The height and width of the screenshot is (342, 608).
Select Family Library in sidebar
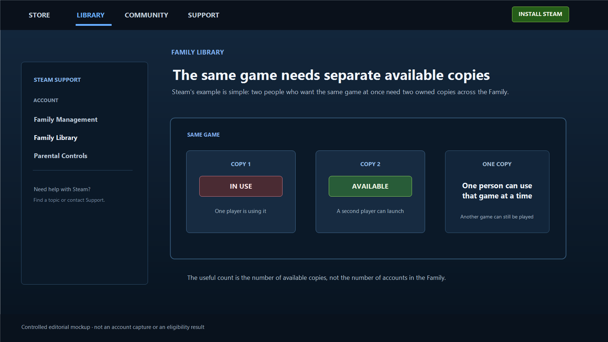[x=55, y=137]
